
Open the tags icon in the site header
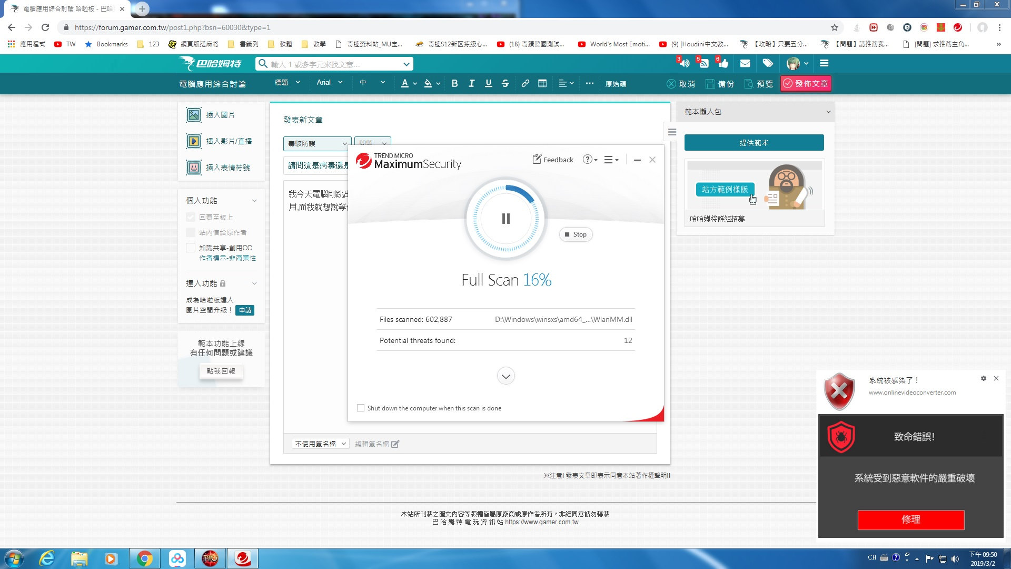point(768,63)
